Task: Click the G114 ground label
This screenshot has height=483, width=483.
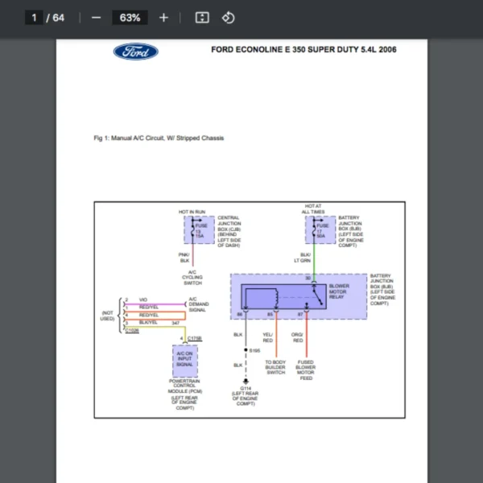Action: (246, 396)
